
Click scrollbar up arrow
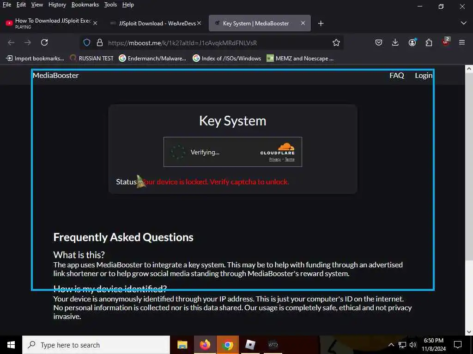click(x=468, y=69)
